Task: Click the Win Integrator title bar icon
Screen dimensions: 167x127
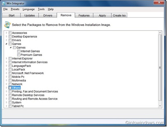Action: coord(3,3)
